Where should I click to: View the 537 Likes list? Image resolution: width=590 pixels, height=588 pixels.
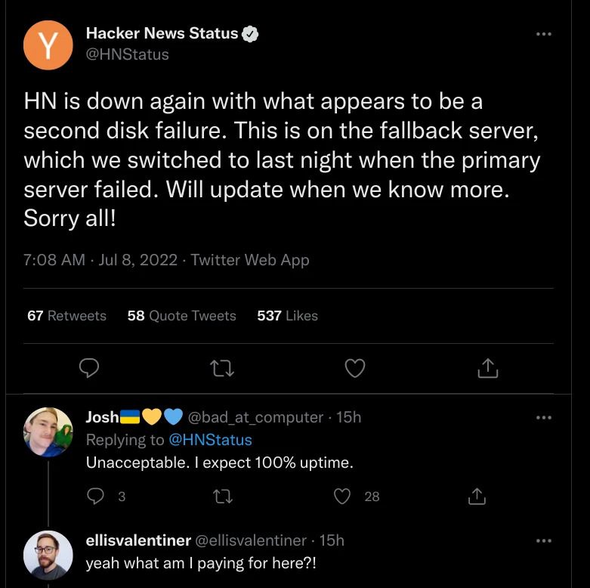click(x=287, y=316)
